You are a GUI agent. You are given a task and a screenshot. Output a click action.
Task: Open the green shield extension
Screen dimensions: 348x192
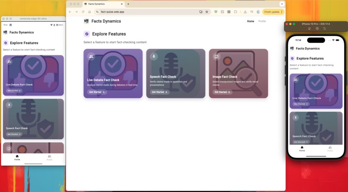[x=216, y=12]
